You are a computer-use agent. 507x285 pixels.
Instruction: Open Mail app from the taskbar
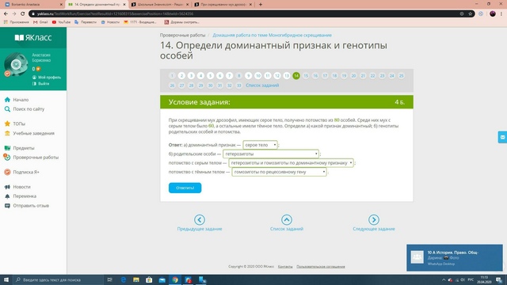[x=162, y=279]
